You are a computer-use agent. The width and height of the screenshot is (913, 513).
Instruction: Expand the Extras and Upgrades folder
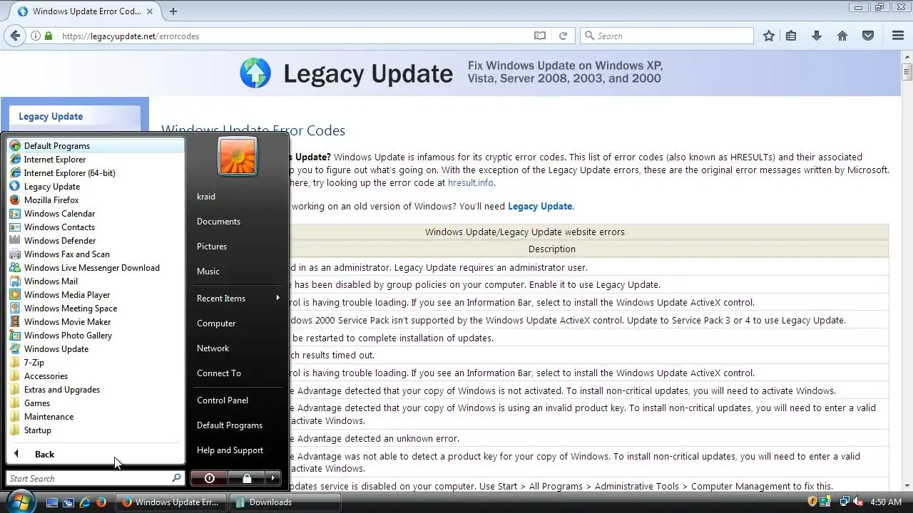[x=96, y=389]
